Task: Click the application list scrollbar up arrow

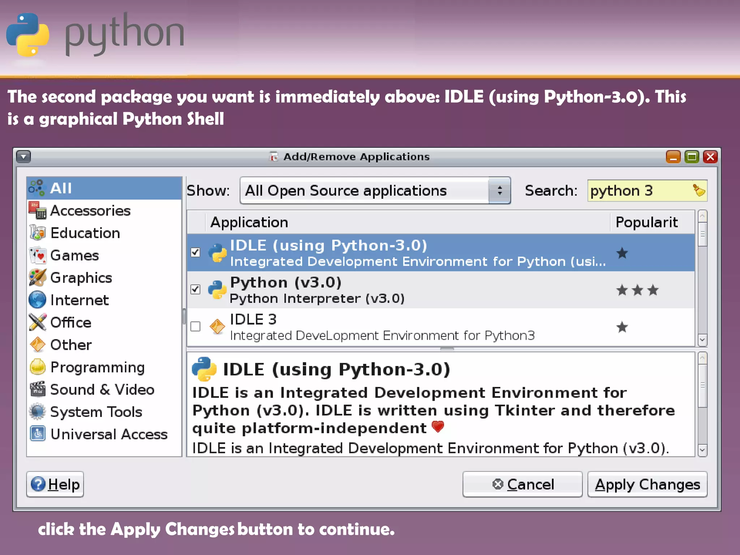Action: pos(702,216)
